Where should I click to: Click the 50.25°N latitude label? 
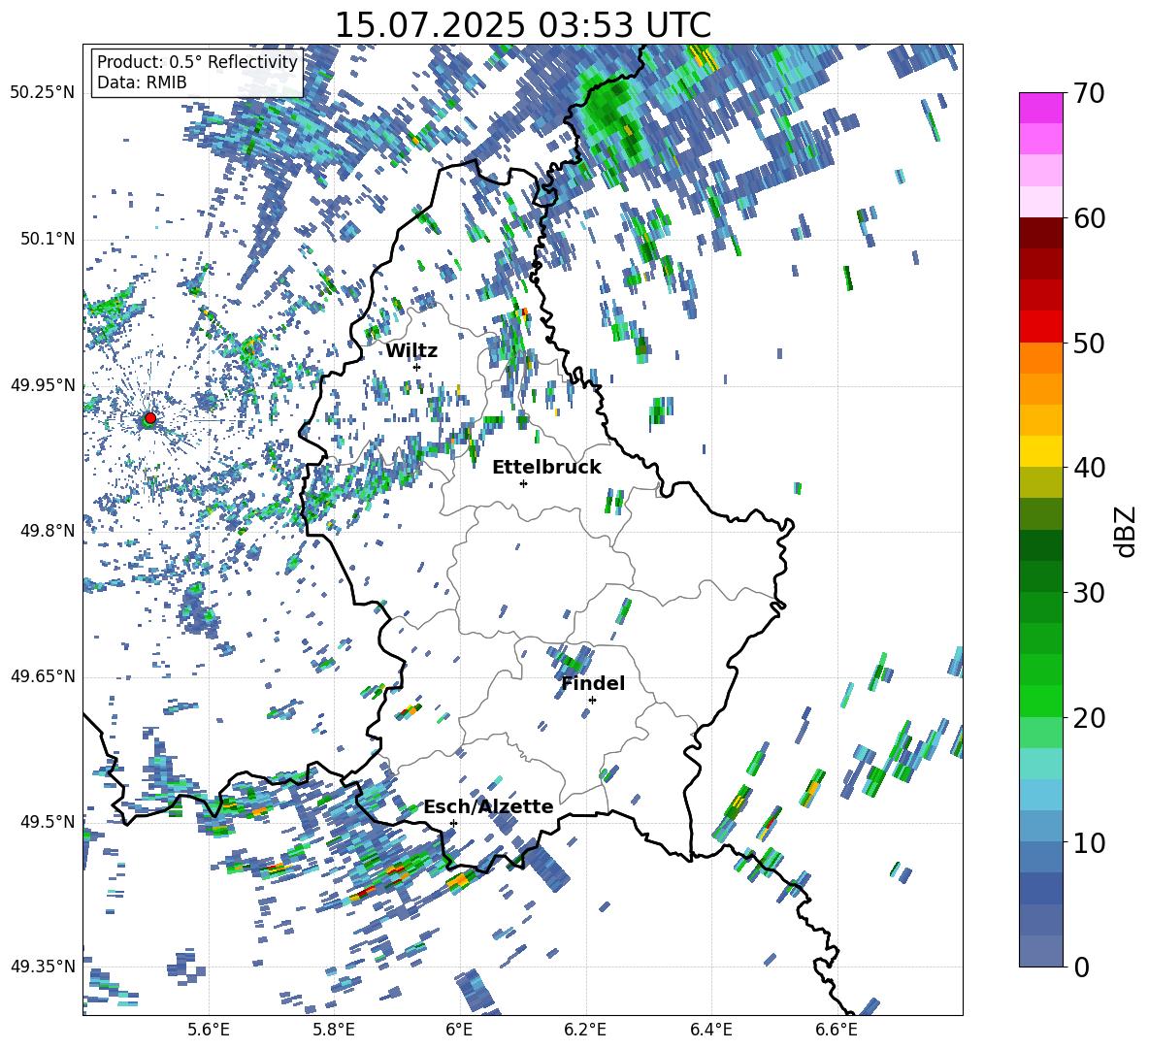tap(43, 93)
